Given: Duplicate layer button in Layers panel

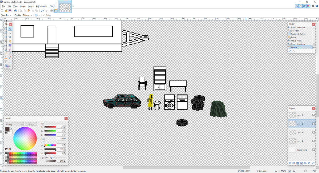Looking at the screenshot, I should click(x=298, y=163).
